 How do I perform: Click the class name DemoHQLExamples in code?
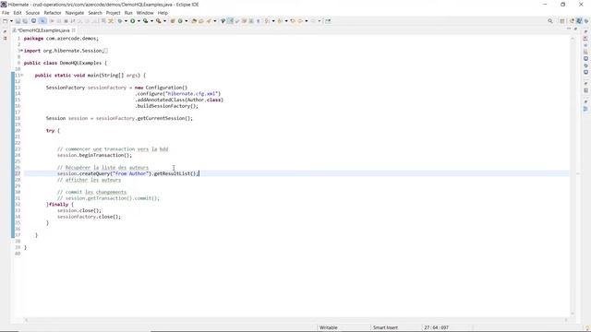(80, 63)
